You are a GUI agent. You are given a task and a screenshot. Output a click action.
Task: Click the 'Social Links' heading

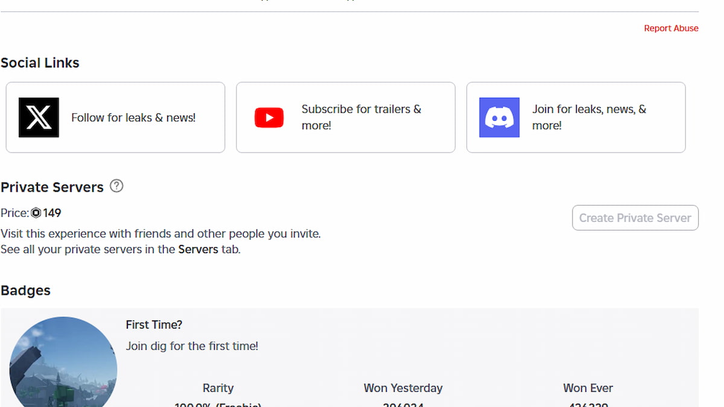pos(40,63)
